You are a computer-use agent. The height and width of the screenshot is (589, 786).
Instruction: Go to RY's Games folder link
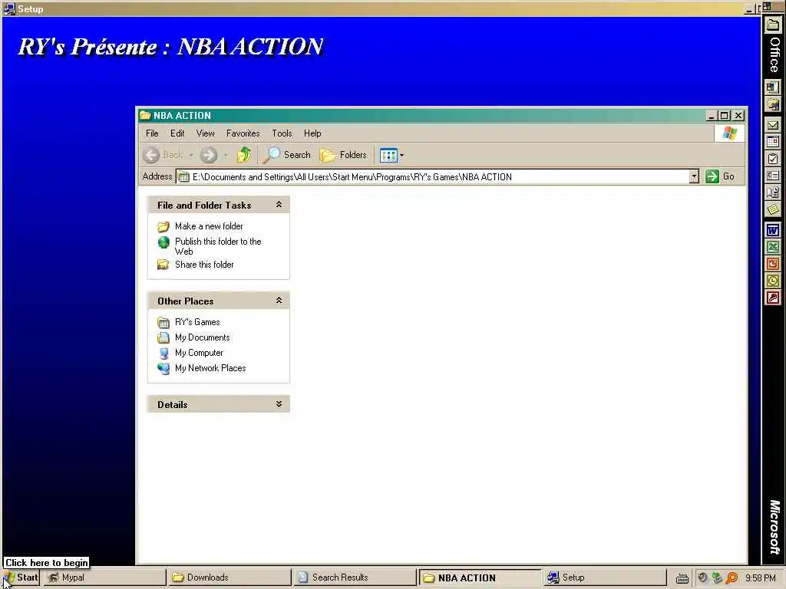click(x=197, y=322)
